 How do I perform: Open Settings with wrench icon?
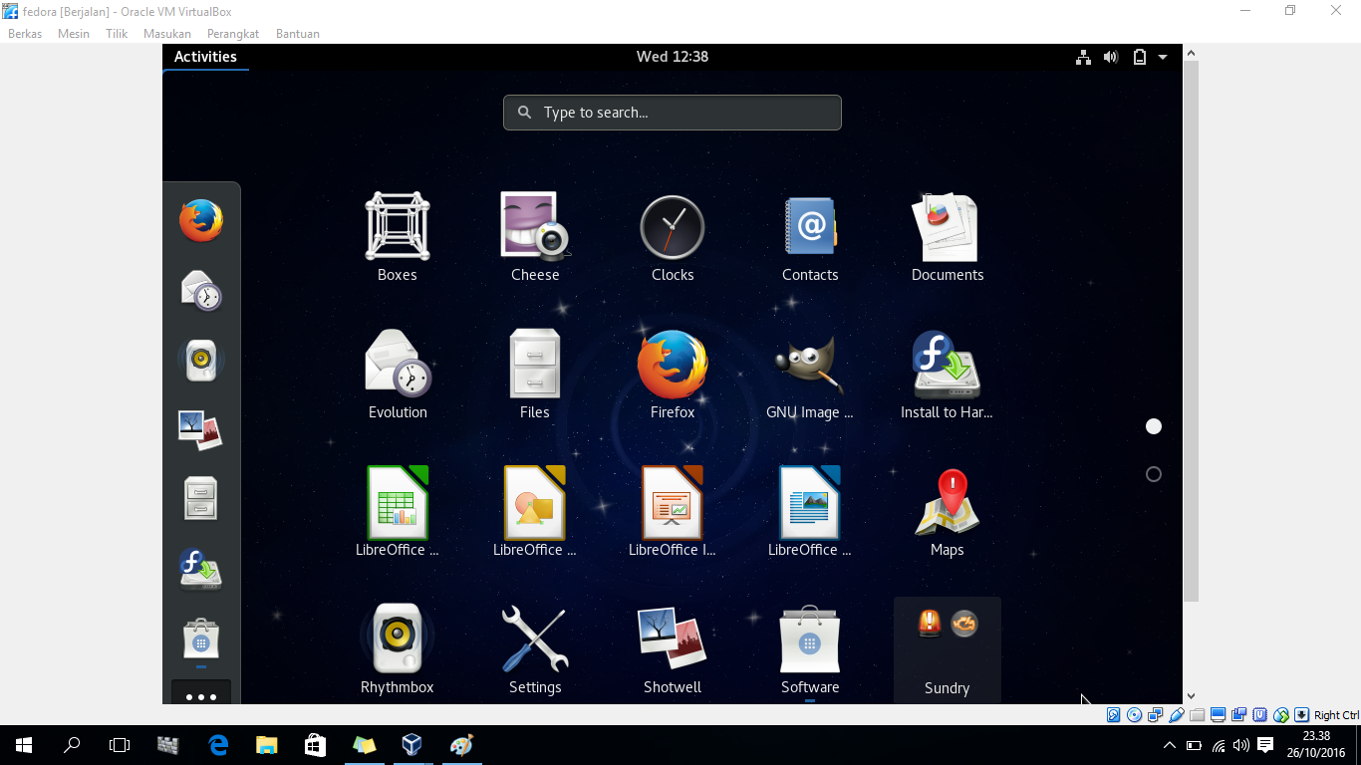535,649
